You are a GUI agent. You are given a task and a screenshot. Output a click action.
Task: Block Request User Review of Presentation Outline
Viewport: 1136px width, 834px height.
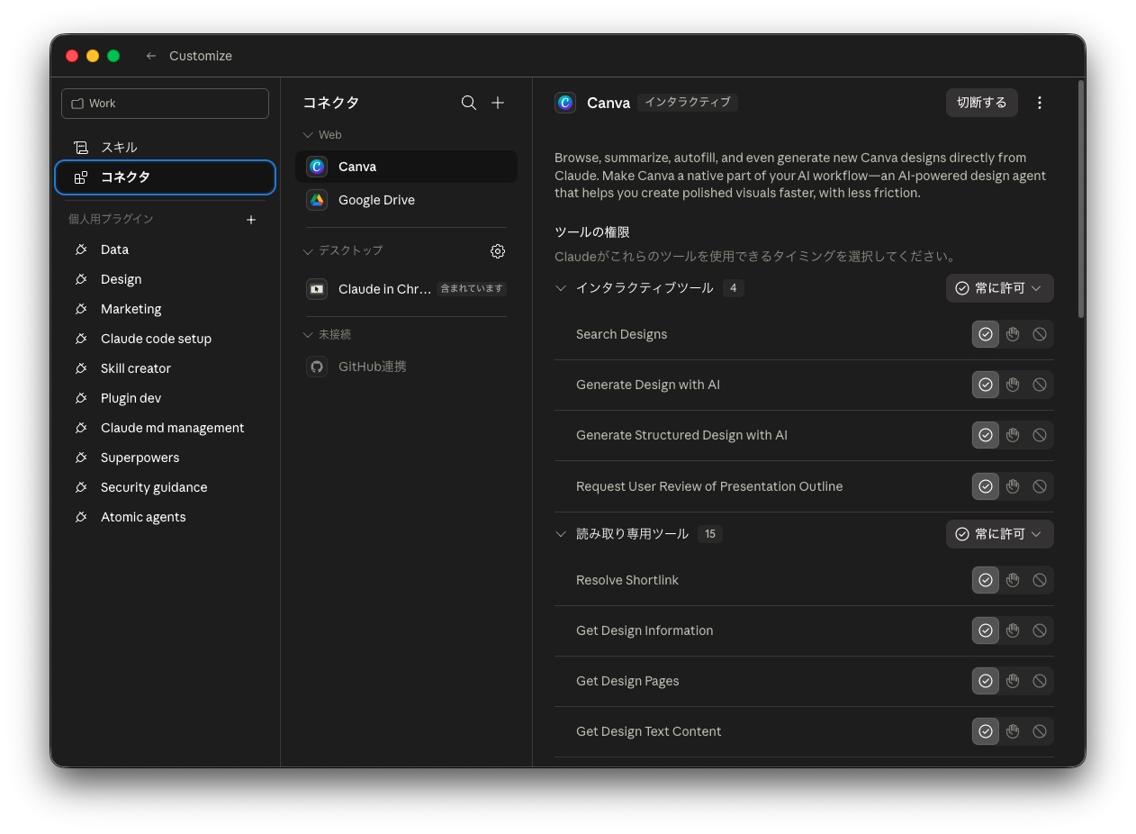pyautogui.click(x=1040, y=486)
